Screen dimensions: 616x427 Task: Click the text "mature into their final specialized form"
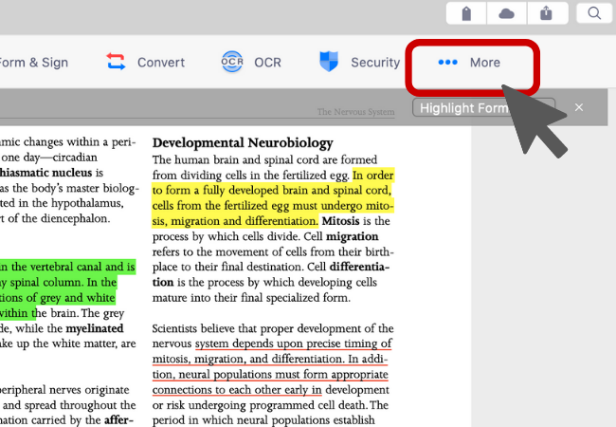(251, 298)
